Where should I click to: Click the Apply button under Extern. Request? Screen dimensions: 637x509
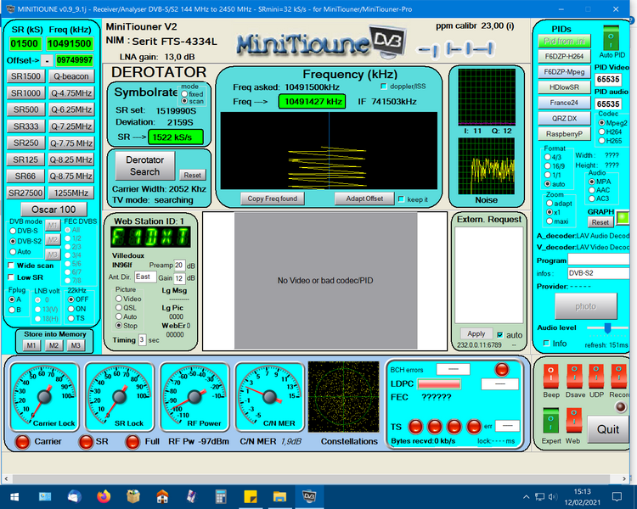pyautogui.click(x=476, y=333)
